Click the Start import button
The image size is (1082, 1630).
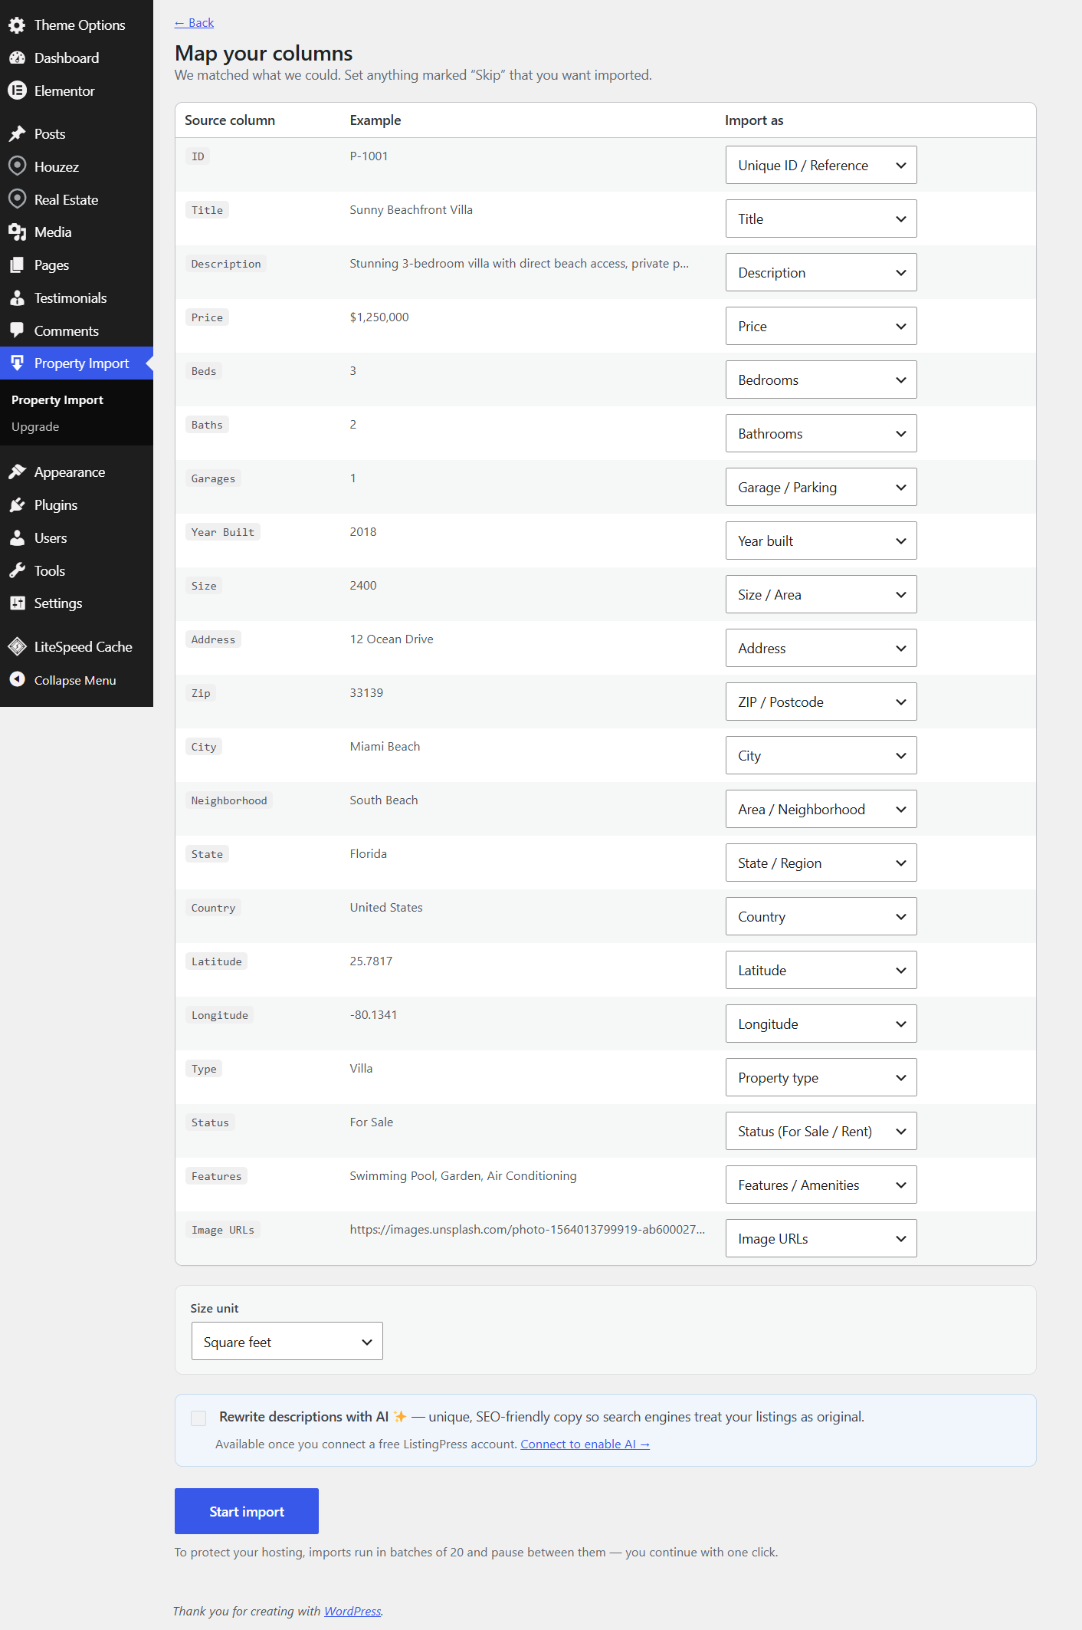(x=247, y=1511)
